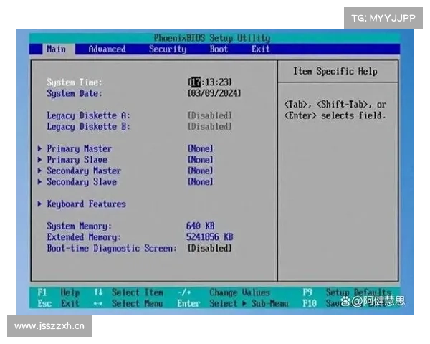Expand the Keyboard Features arrow

pyautogui.click(x=39, y=204)
